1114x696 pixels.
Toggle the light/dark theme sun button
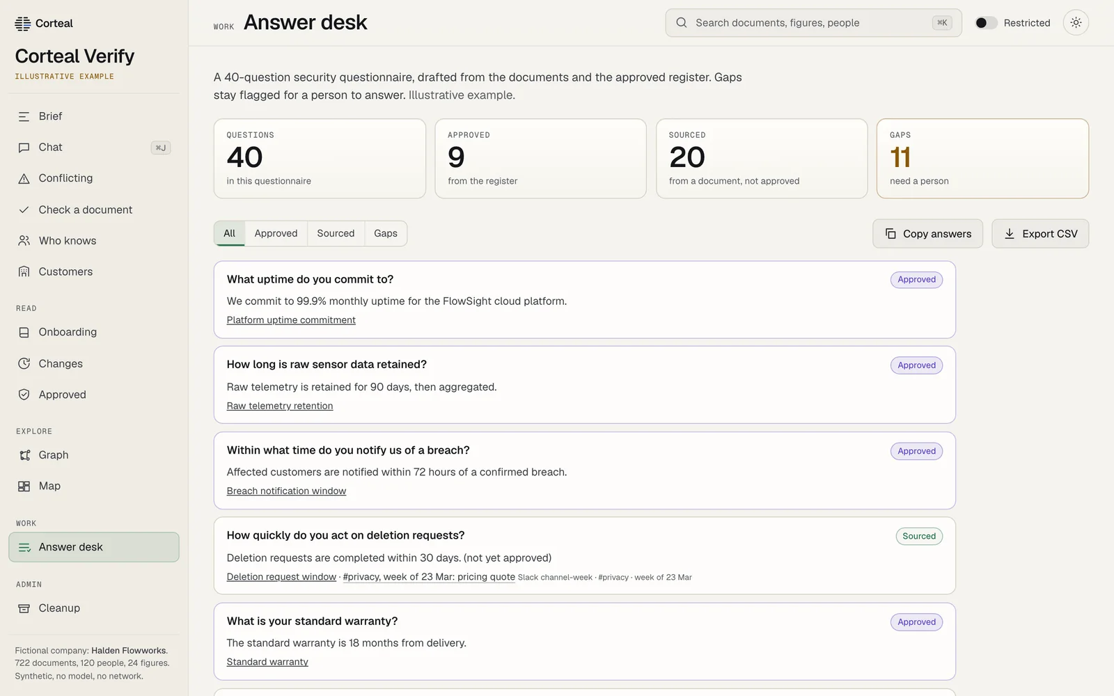coord(1076,23)
